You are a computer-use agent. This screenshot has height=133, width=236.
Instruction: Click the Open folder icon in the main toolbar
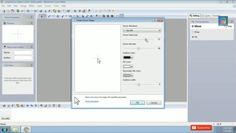click(x=8, y=11)
